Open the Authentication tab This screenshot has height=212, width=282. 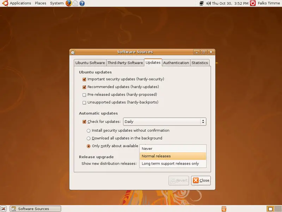point(176,63)
